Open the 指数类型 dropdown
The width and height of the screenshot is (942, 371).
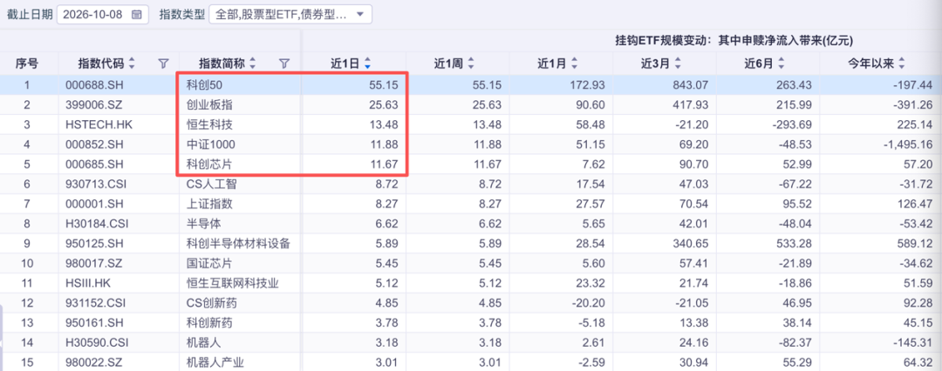[290, 15]
